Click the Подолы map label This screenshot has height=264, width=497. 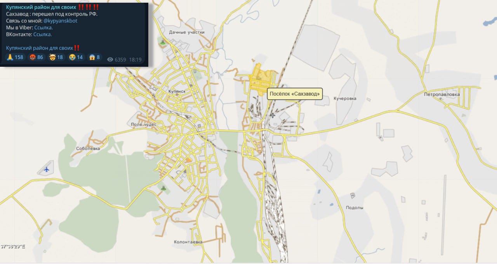355,208
